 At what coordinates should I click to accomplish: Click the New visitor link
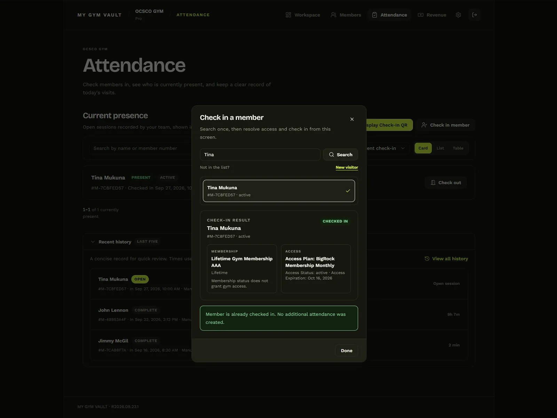pyautogui.click(x=347, y=167)
